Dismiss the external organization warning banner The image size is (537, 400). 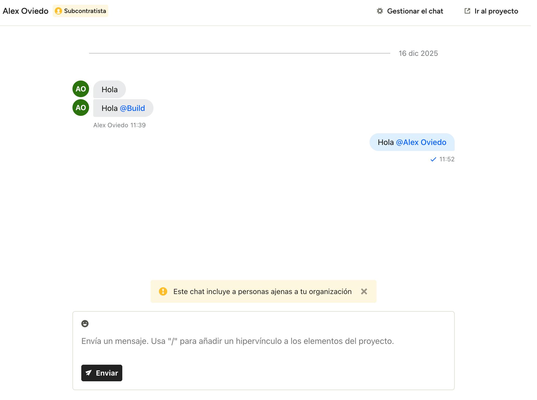364,291
